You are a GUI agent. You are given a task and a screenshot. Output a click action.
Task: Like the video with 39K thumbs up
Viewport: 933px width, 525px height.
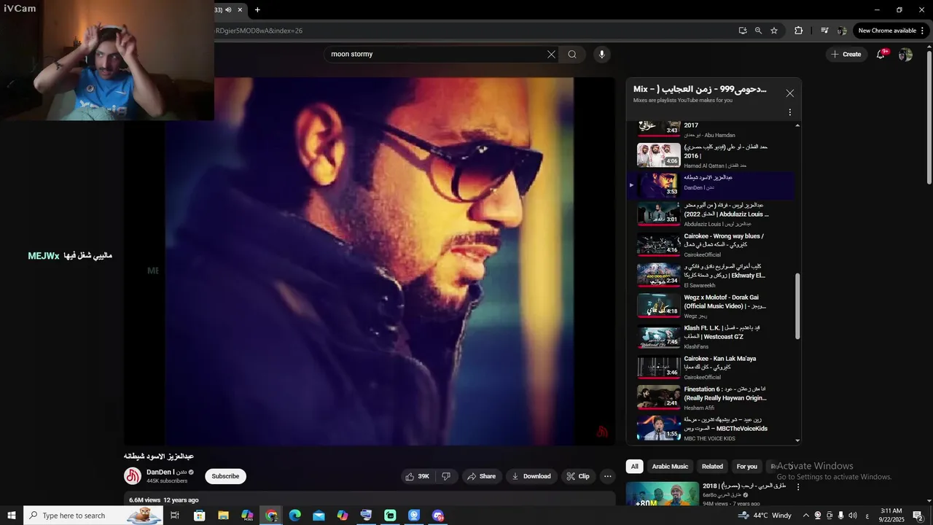(418, 476)
